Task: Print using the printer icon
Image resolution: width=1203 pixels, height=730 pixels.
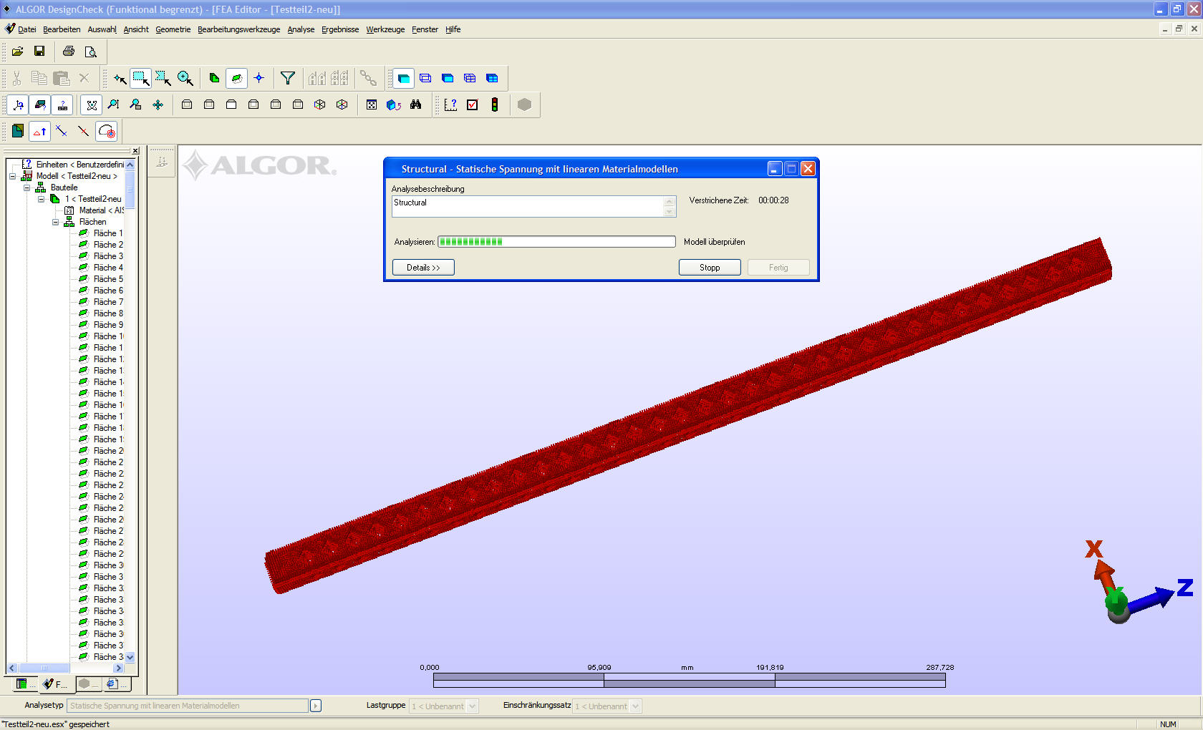Action: click(69, 52)
